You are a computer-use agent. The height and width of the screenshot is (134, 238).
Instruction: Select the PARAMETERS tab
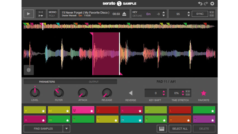point(47,82)
